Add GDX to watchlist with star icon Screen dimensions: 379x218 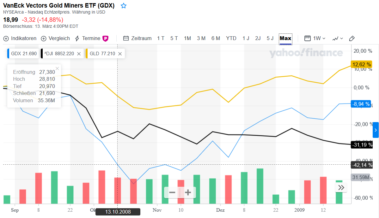coord(124,6)
